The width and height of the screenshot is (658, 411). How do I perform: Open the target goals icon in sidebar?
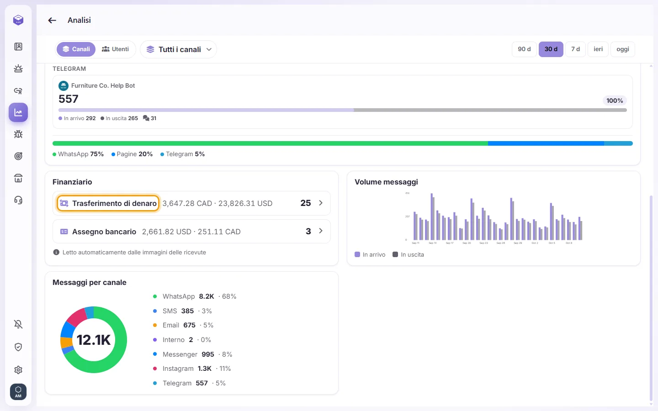tap(18, 156)
